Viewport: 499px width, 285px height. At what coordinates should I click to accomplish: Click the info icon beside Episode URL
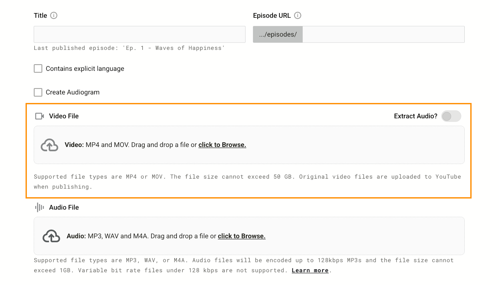[298, 16]
